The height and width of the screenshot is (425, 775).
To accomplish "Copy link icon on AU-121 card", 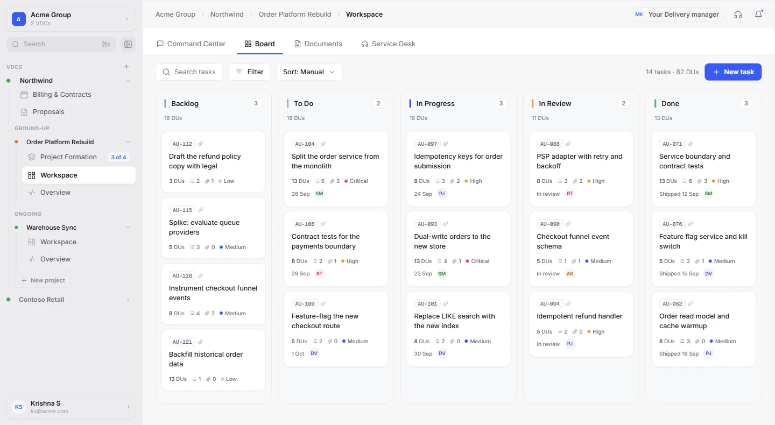I will coord(201,342).
